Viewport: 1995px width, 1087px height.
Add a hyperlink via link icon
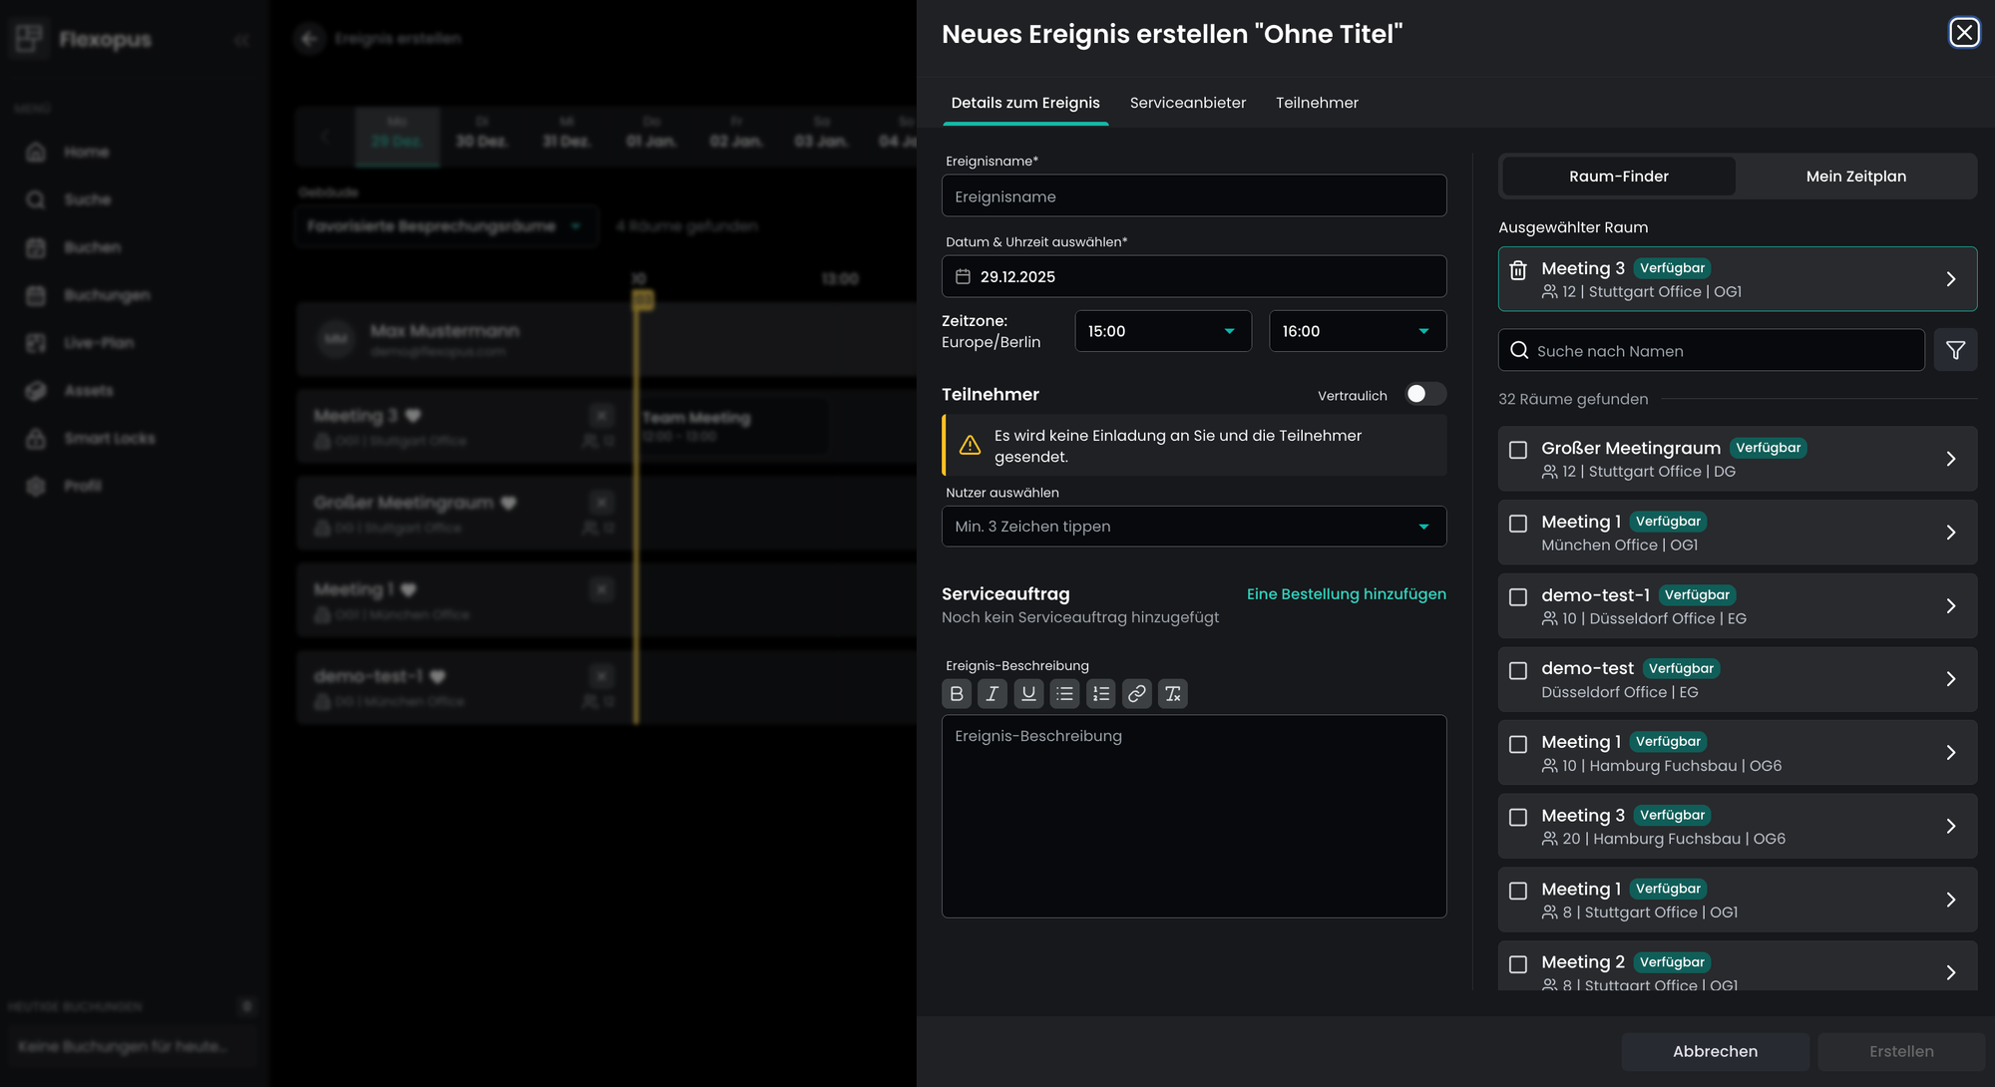point(1136,694)
